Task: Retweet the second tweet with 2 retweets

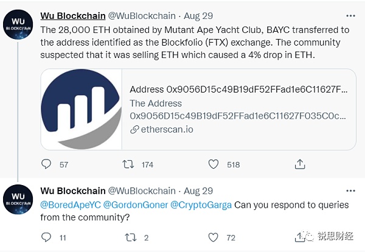Action: (128, 237)
